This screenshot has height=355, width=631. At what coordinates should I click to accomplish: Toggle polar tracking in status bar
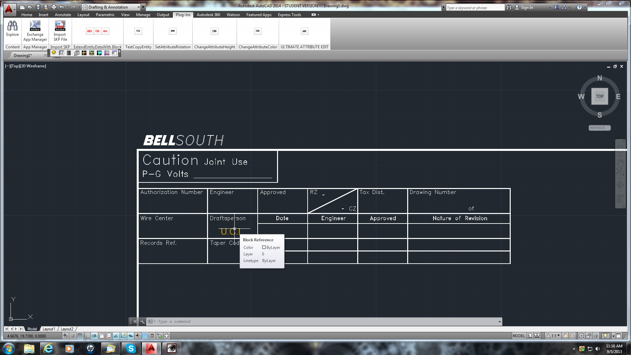pyautogui.click(x=94, y=336)
